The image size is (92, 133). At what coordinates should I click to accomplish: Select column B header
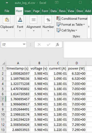(x=39, y=63)
